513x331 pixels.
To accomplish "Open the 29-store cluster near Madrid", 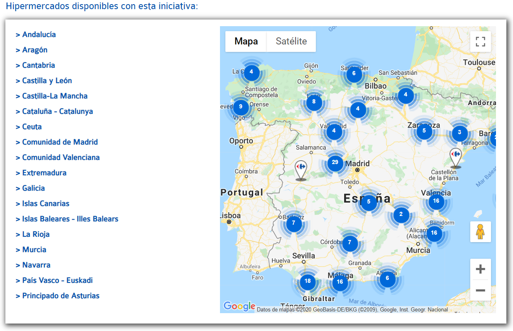I will pyautogui.click(x=335, y=162).
